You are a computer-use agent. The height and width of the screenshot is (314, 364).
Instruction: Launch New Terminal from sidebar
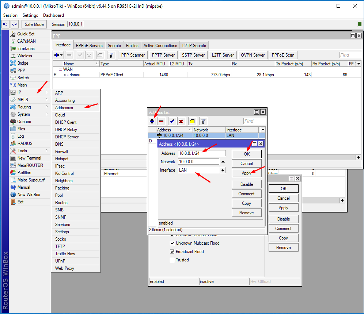[29, 158]
